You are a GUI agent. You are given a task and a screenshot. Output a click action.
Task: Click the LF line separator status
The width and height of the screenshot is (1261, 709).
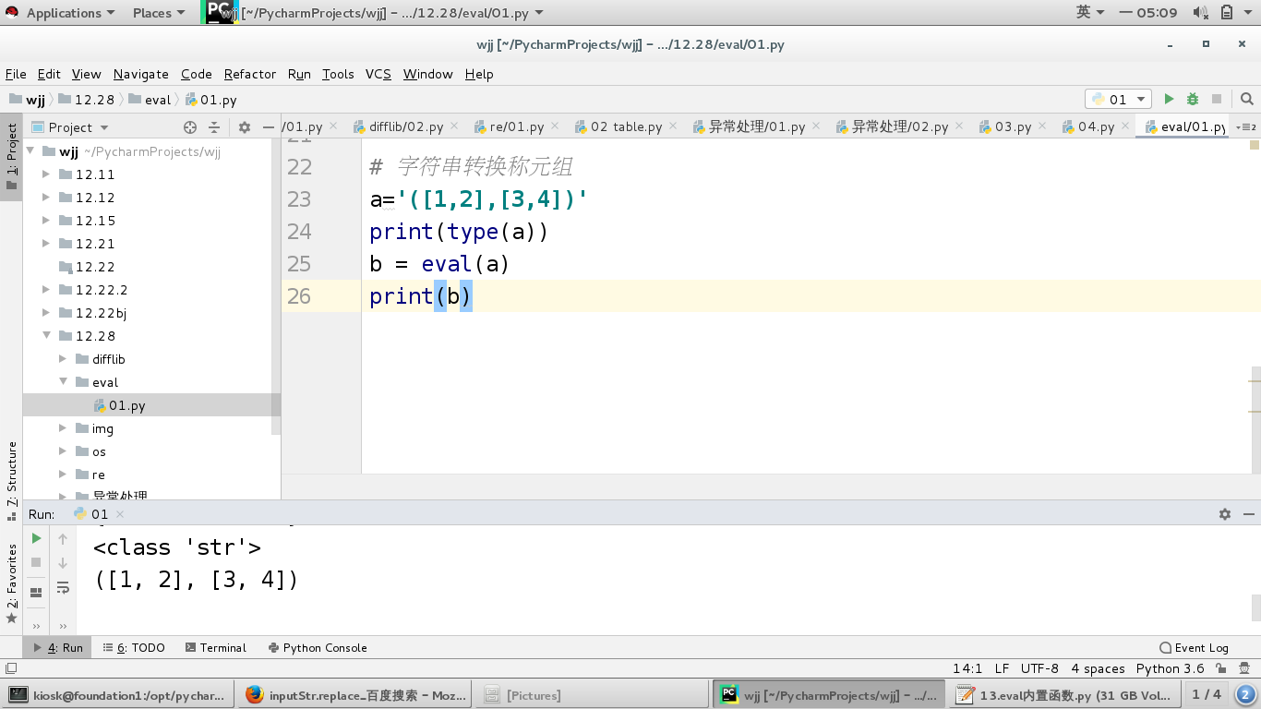tap(1002, 668)
